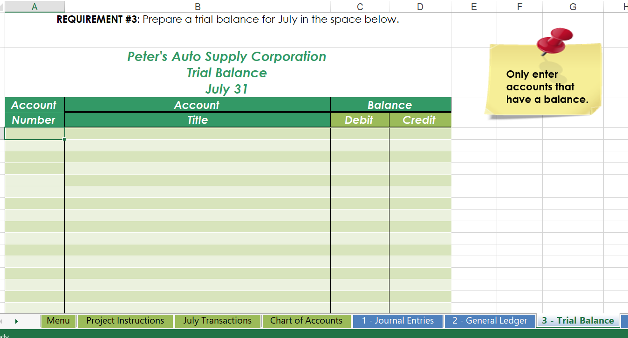Select column F header
The image size is (628, 338).
click(x=519, y=7)
